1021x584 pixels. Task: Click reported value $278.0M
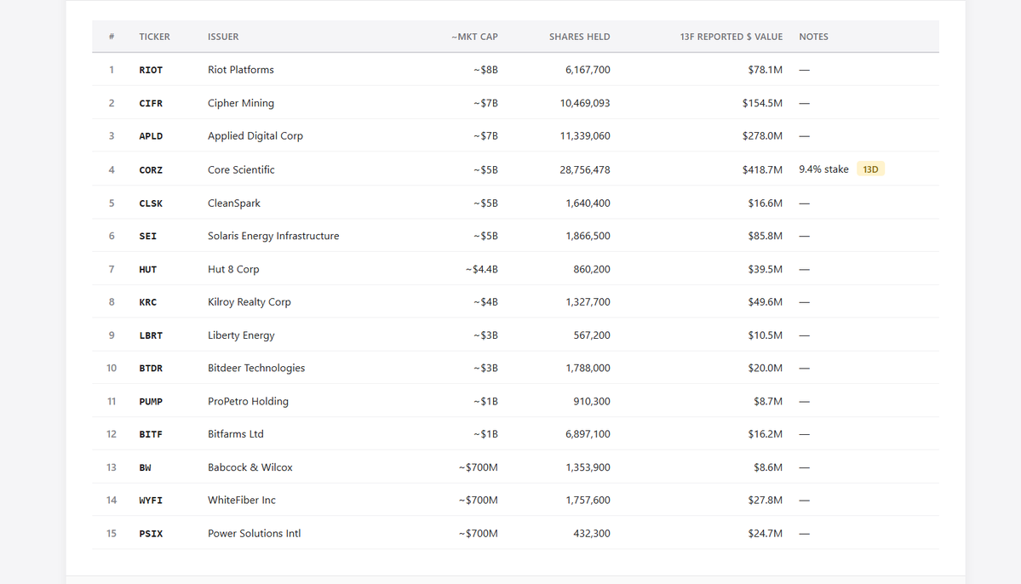coord(762,136)
